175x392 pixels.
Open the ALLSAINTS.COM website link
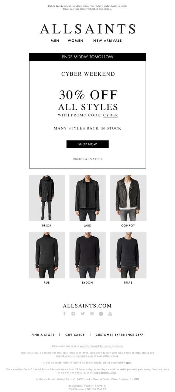87,306
